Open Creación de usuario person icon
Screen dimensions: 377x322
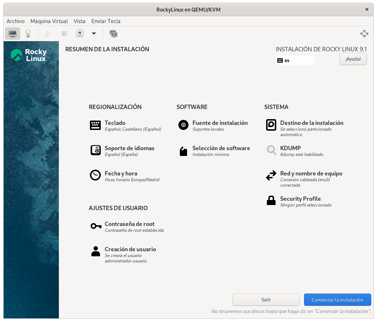click(x=96, y=251)
